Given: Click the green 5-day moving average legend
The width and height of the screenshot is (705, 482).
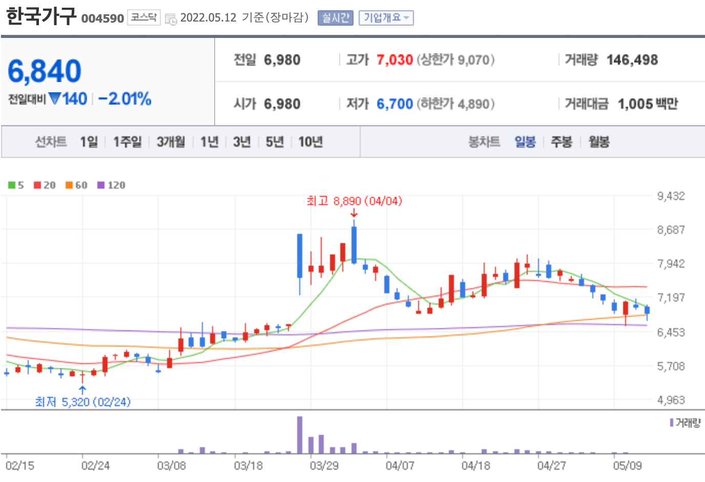Looking at the screenshot, I should 16,185.
